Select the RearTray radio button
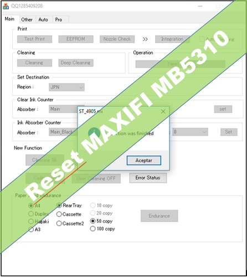The width and height of the screenshot is (247, 277). click(59, 206)
